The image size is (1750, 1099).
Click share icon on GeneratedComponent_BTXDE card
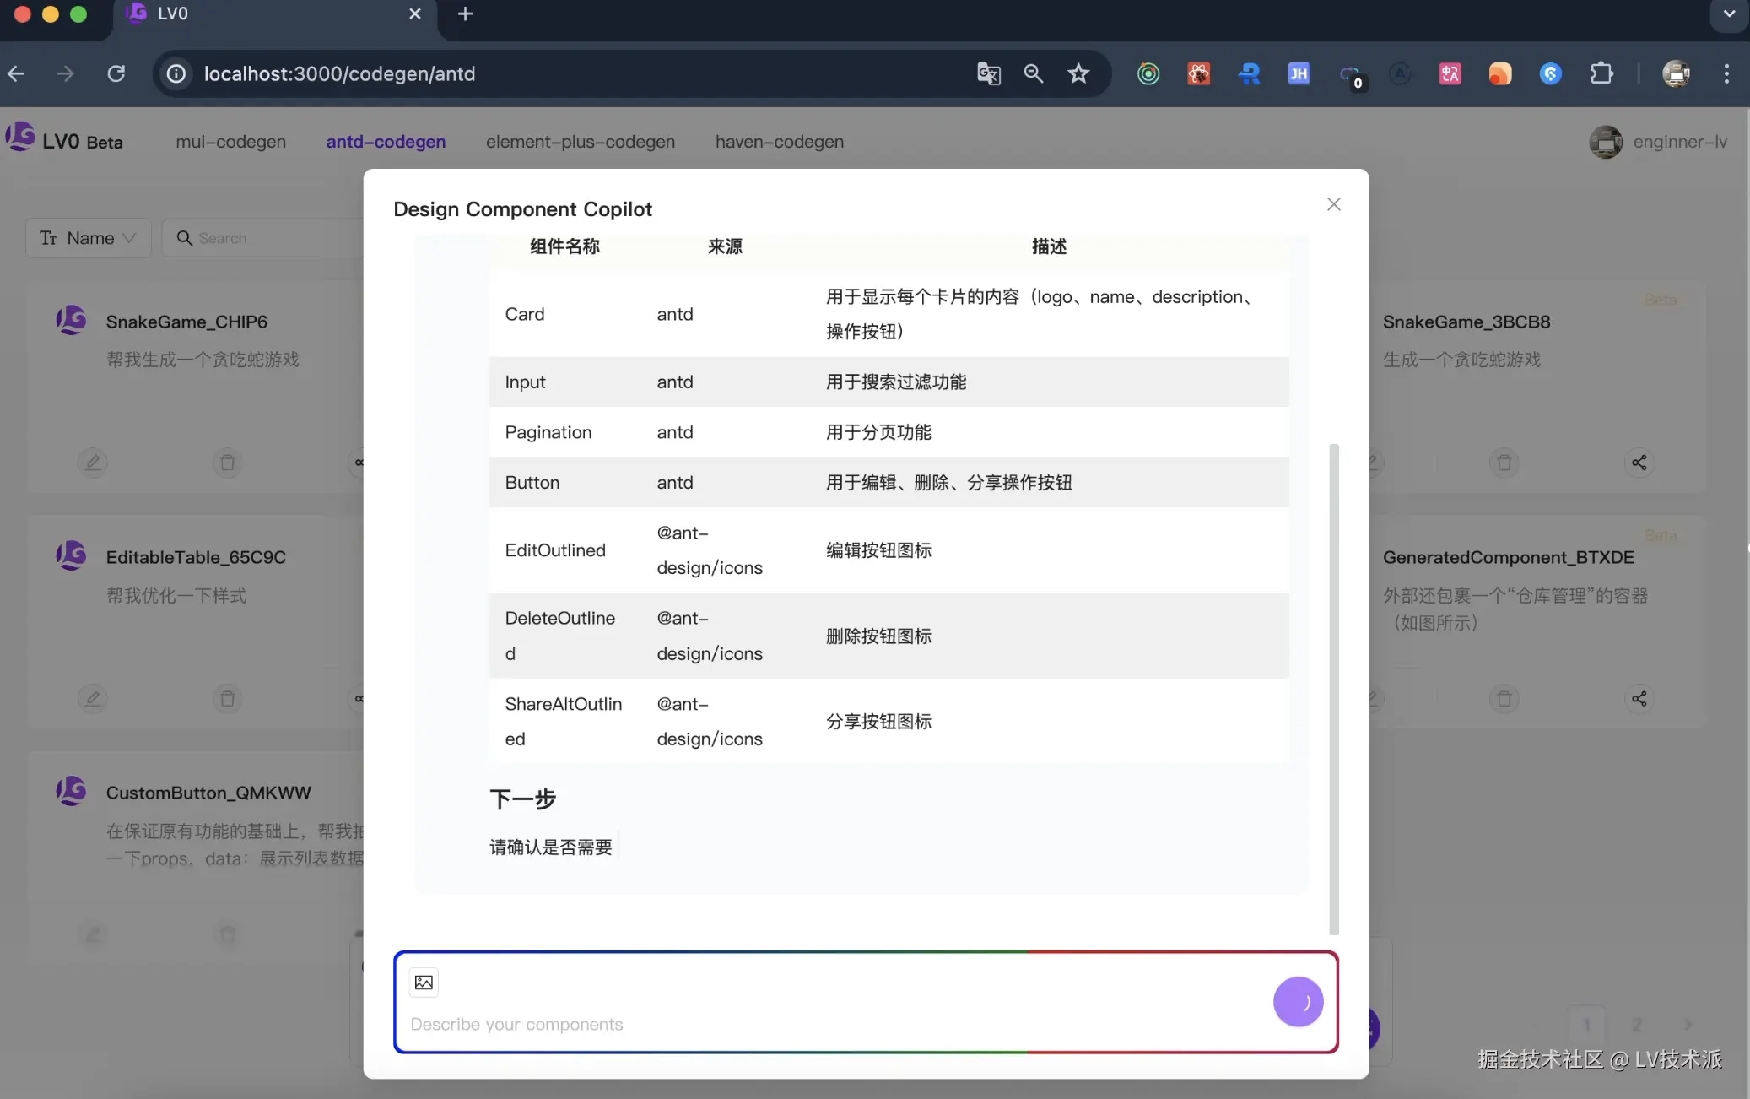point(1639,698)
